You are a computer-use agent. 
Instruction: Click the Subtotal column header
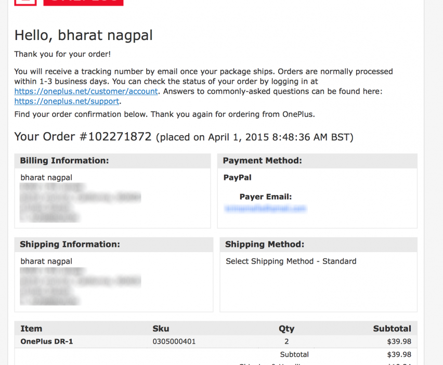392,329
